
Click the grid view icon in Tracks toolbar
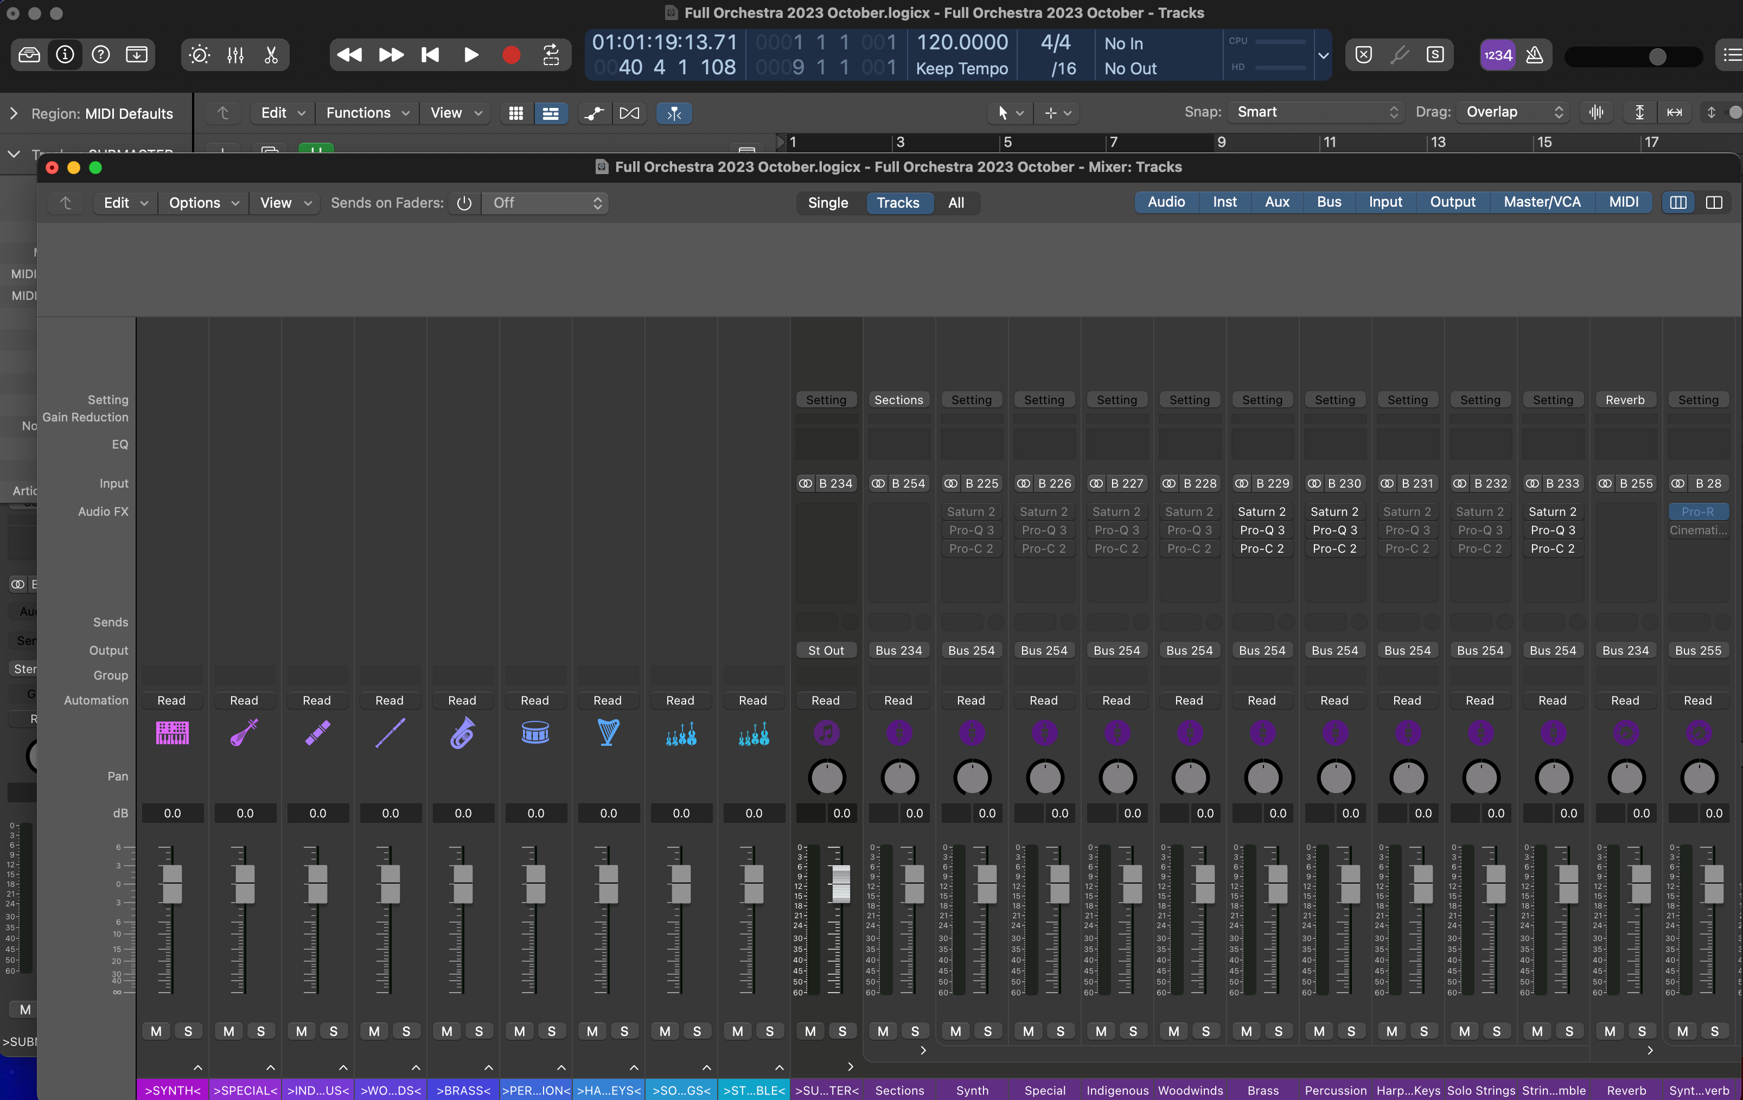(x=516, y=113)
